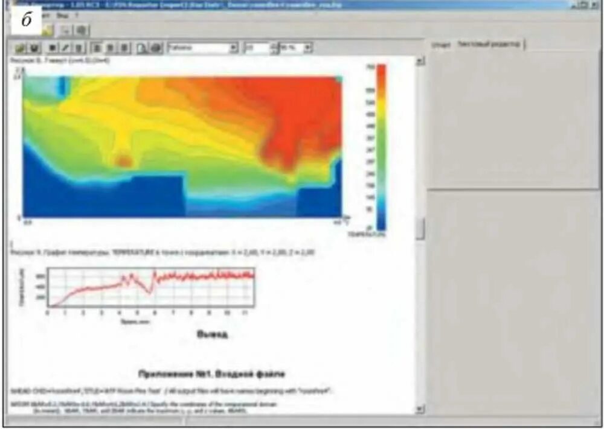The height and width of the screenshot is (429, 604).
Task: Select the pencil icon in editor toolbar
Action: pos(66,48)
